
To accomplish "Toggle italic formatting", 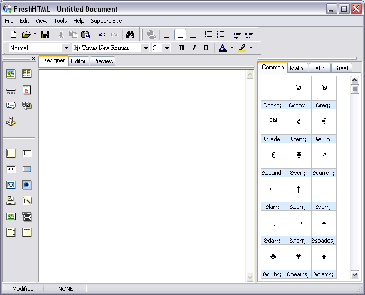I will pyautogui.click(x=194, y=48).
